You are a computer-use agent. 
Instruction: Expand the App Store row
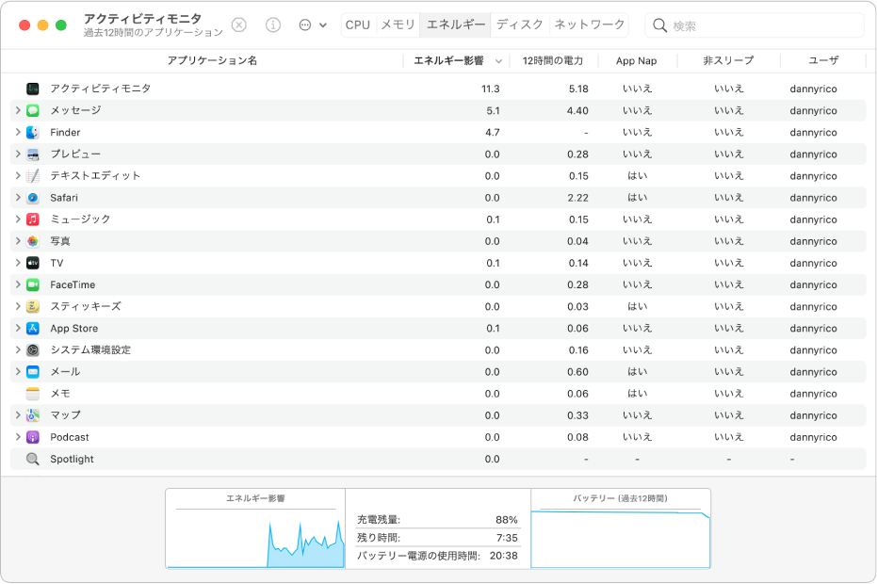[18, 329]
